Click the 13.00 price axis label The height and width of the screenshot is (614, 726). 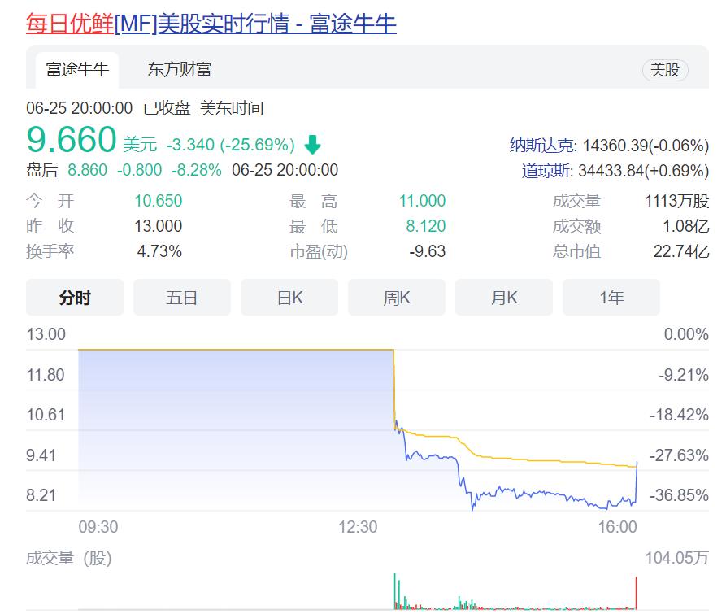point(46,334)
